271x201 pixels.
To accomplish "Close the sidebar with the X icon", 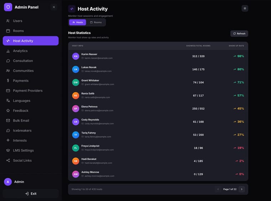I will click(54, 7).
